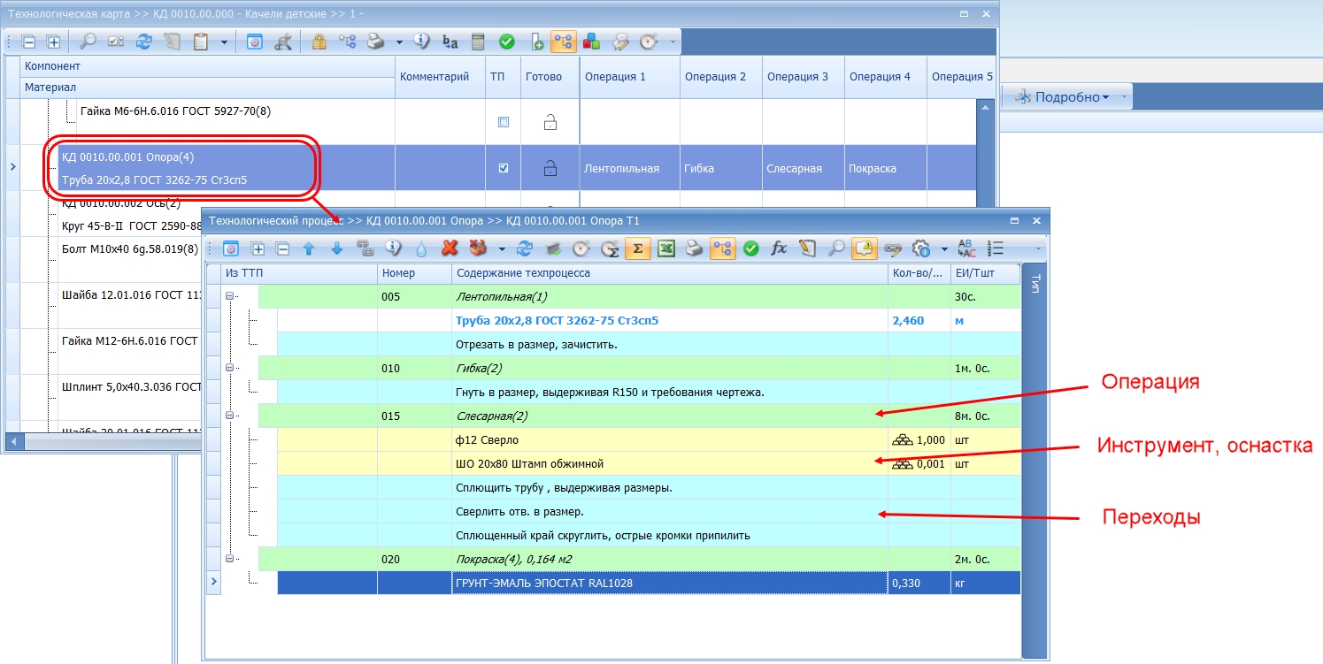Image resolution: width=1323 pixels, height=664 pixels.
Task: Click the padlock icon in Технологическая карта toolbar
Action: (319, 42)
